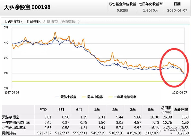This screenshot has width=191, height=137.
Task: Switch to the 万份收益 tab
Action: (50, 22)
